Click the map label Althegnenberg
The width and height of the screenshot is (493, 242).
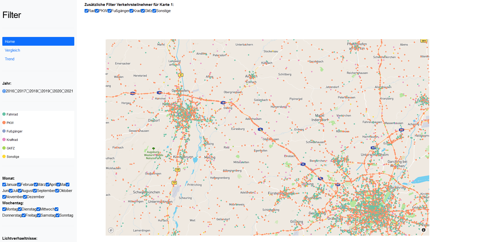tap(232, 171)
